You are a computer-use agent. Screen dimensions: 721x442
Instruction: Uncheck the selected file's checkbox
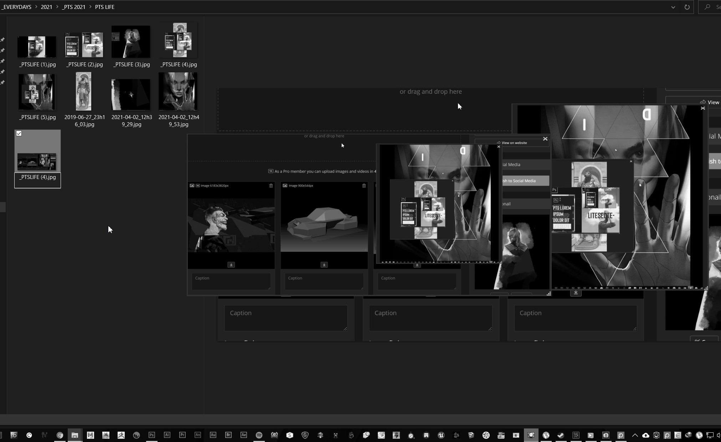click(19, 133)
